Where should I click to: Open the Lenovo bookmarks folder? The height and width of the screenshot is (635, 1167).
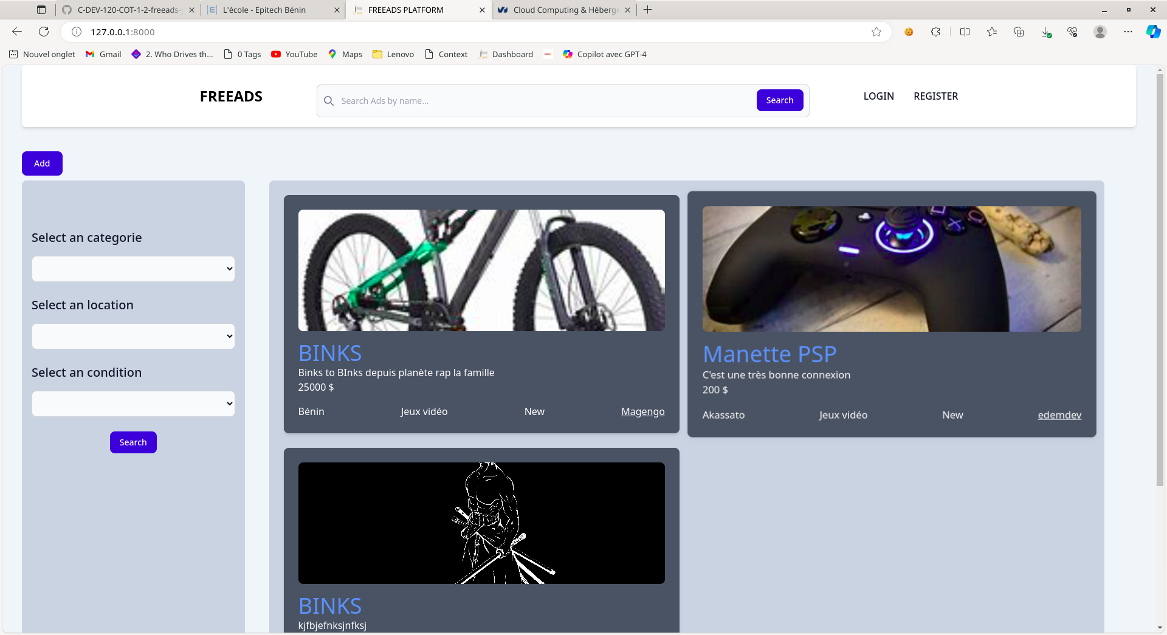click(x=393, y=54)
